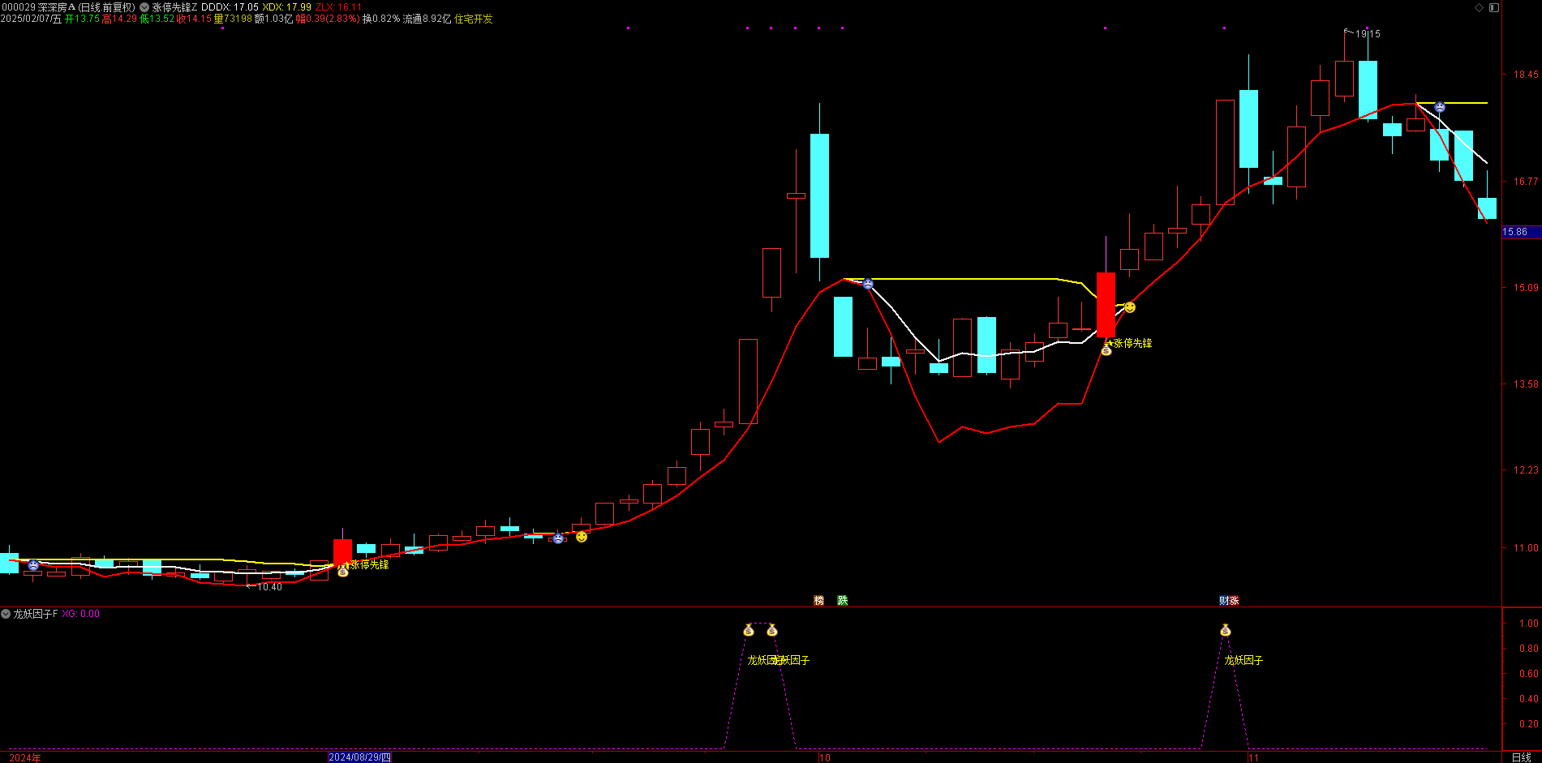Viewport: 1542px width, 763px height.
Task: Click the XDX: 17.99 value
Action: (x=286, y=7)
